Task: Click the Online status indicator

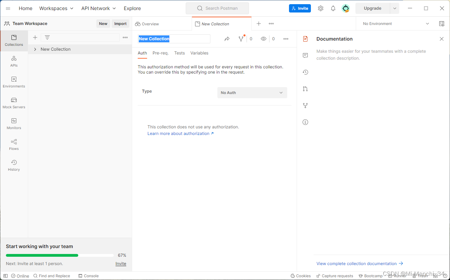Action: [20, 276]
